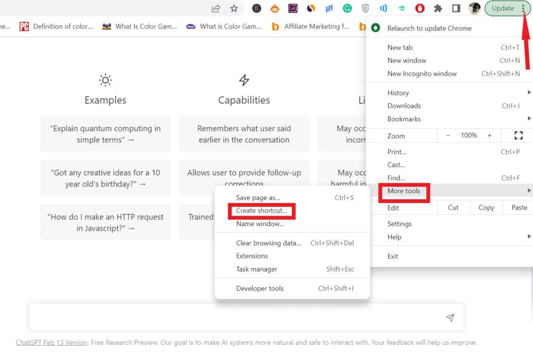
Task: Open the Chrome profile avatar
Action: click(x=475, y=8)
